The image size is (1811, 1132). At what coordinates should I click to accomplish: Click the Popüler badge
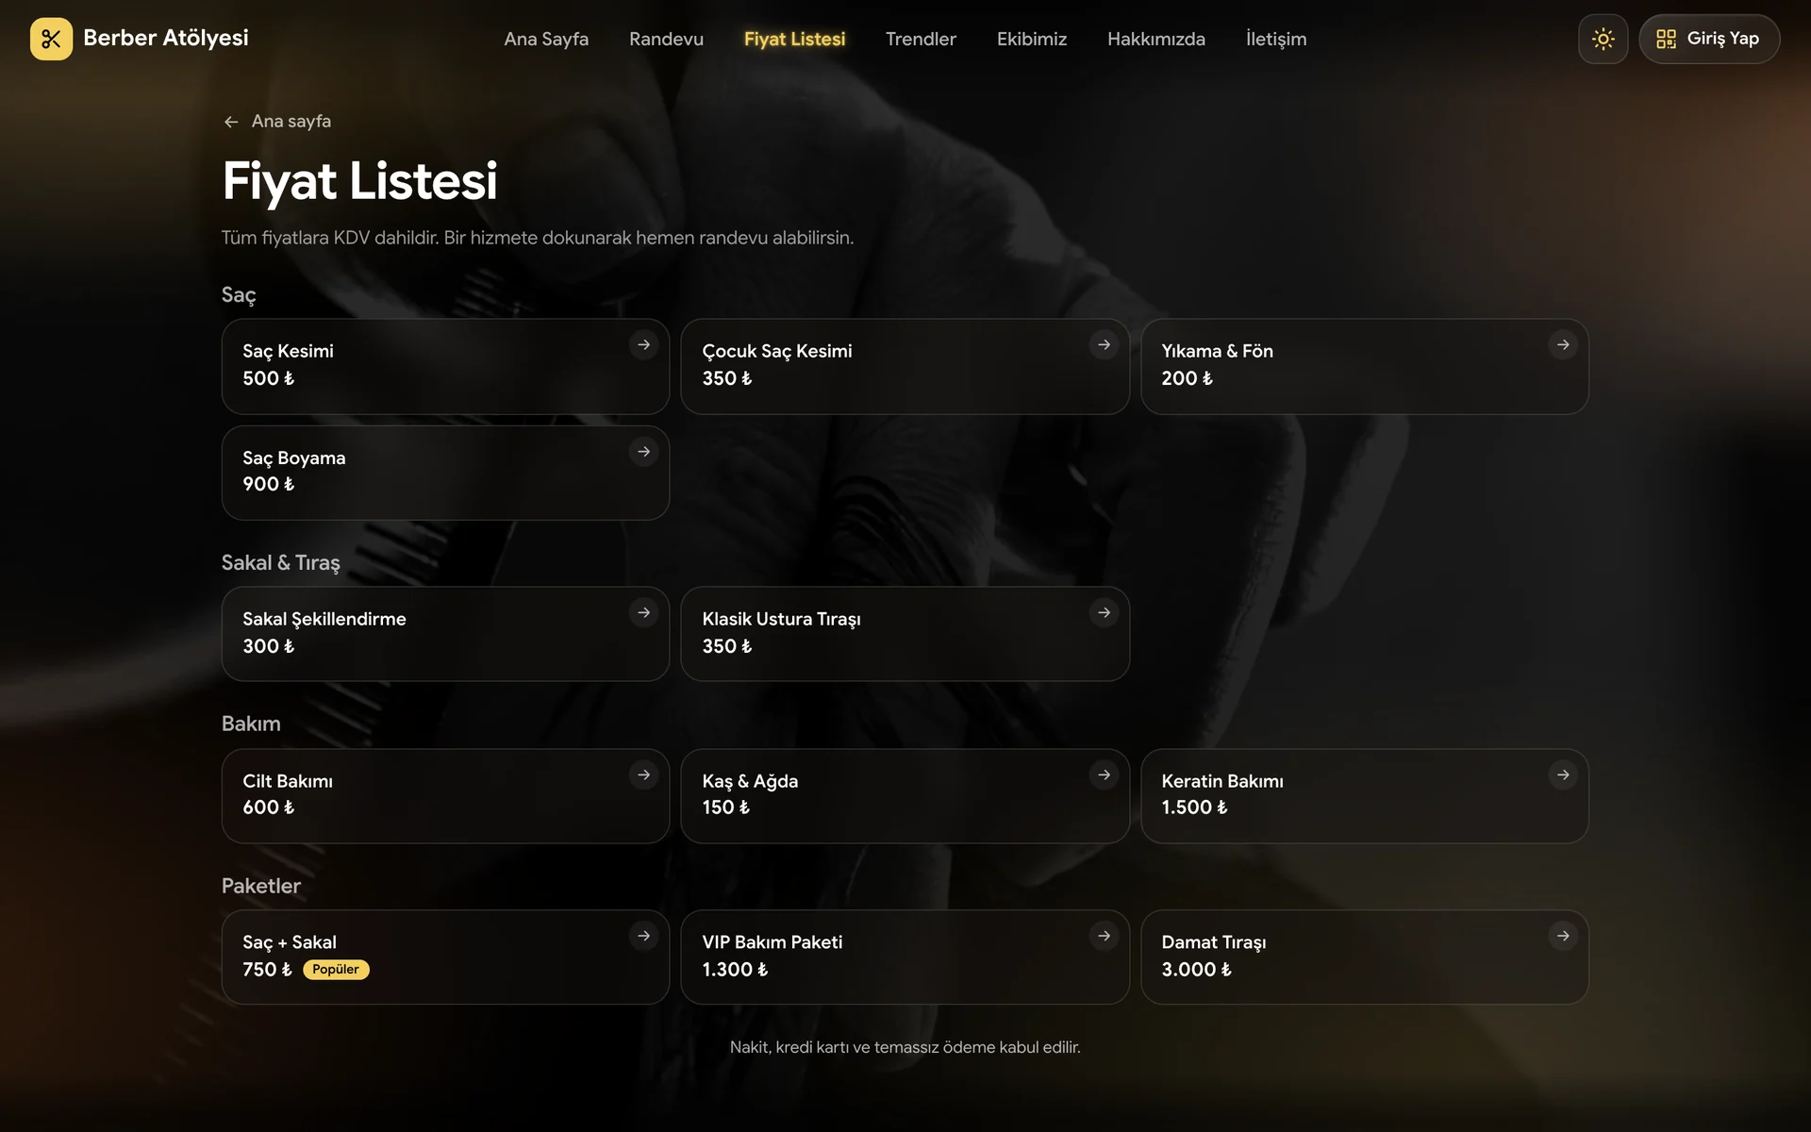[336, 970]
